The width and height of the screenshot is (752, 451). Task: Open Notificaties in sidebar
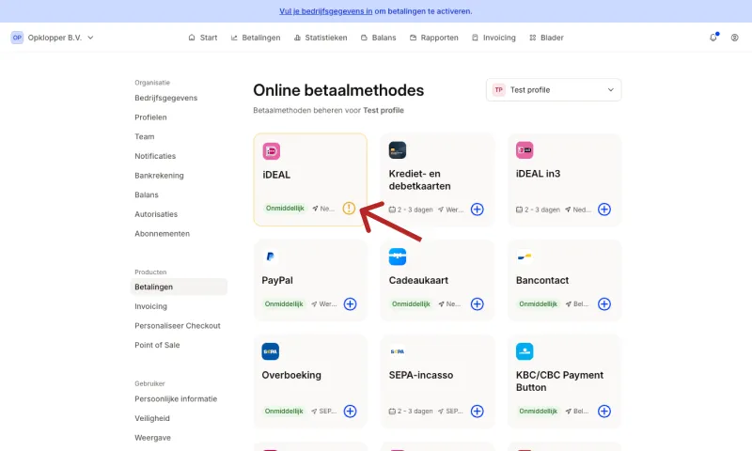click(155, 156)
